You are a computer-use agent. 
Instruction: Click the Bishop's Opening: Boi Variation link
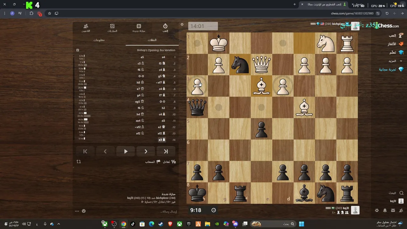tap(156, 50)
